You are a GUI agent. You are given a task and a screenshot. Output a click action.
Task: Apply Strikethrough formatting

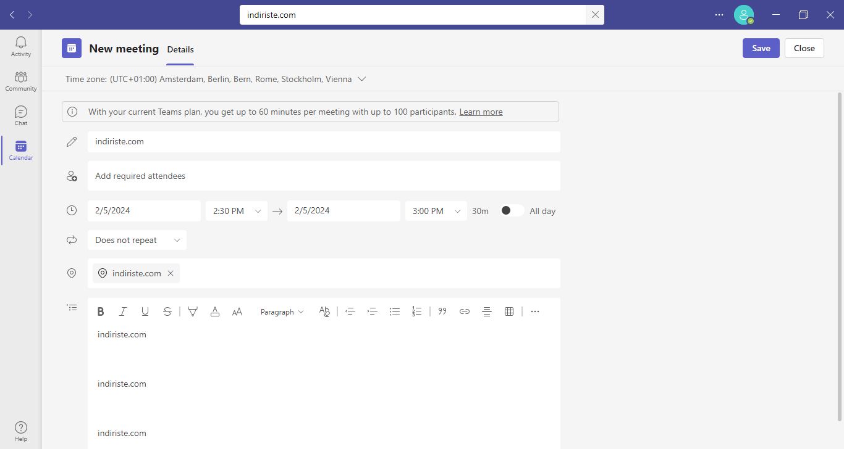[167, 311]
